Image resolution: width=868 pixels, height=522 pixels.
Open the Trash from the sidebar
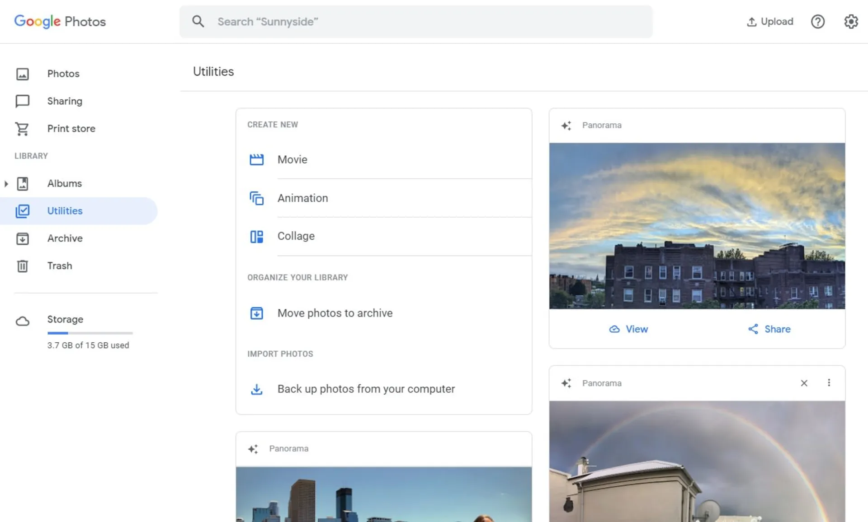[59, 266]
